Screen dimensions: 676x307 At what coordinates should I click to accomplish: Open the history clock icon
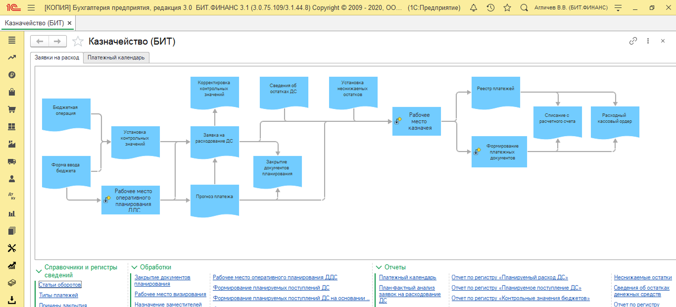coord(490,8)
